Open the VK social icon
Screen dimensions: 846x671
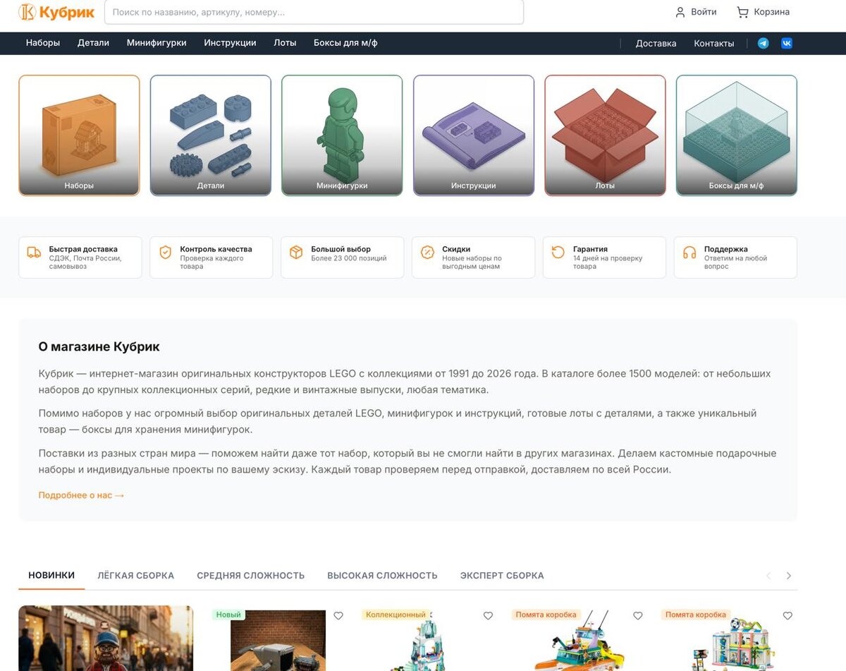(x=787, y=43)
